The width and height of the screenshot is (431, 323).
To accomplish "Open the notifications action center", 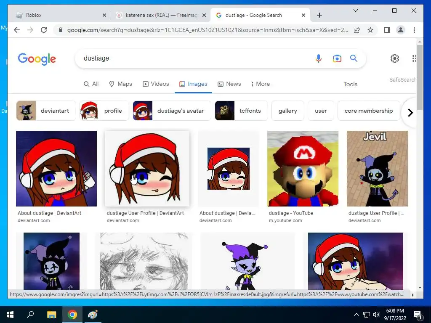I will tap(418, 315).
